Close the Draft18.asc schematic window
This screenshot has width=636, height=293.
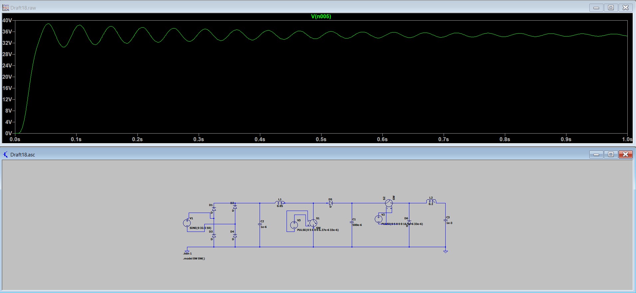pos(626,154)
